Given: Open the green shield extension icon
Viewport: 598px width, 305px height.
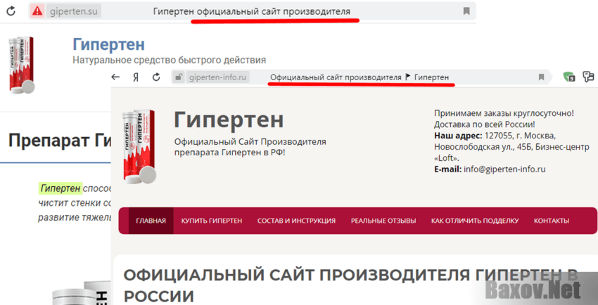Looking at the screenshot, I should pos(569,77).
